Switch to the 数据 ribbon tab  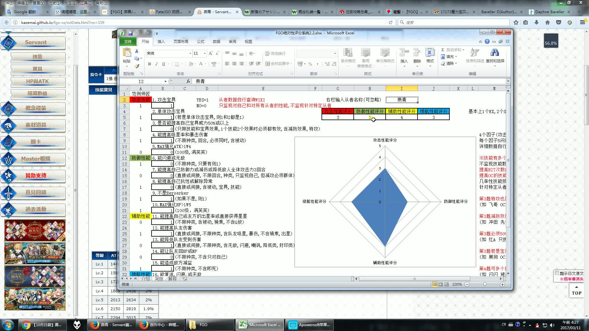coord(216,42)
